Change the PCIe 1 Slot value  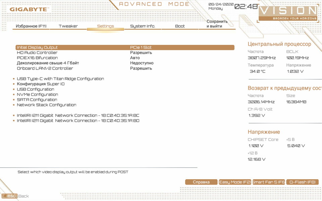[141, 47]
